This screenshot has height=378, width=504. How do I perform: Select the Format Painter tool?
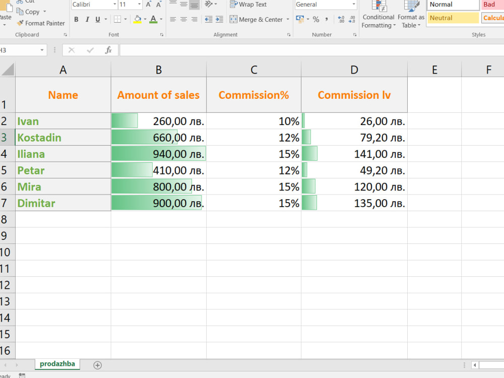pos(41,23)
